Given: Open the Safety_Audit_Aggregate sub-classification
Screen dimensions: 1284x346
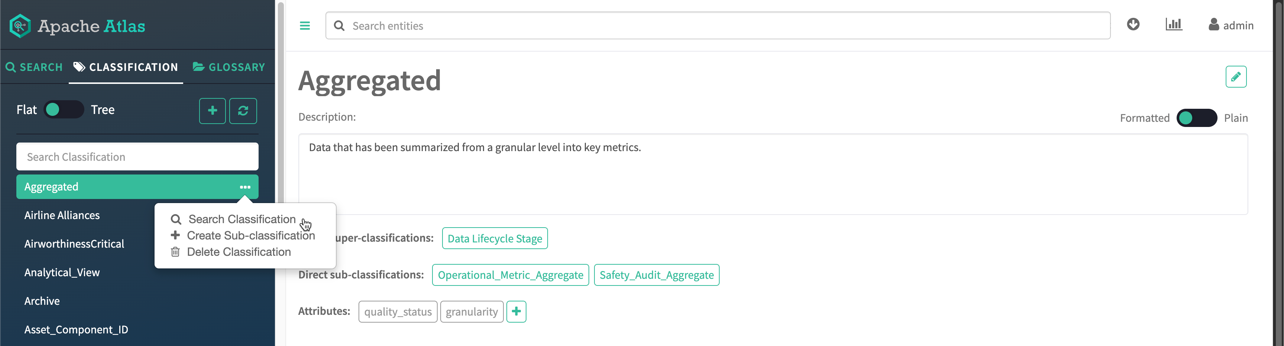Looking at the screenshot, I should [x=656, y=275].
